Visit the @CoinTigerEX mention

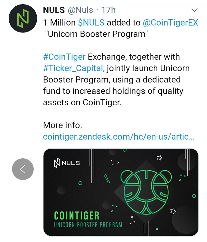click(x=170, y=23)
